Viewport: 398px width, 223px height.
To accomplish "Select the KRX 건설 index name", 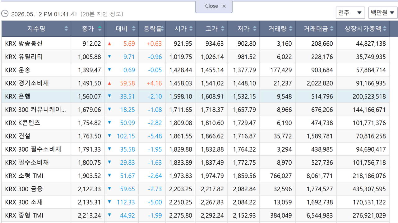I will click(x=18, y=136).
